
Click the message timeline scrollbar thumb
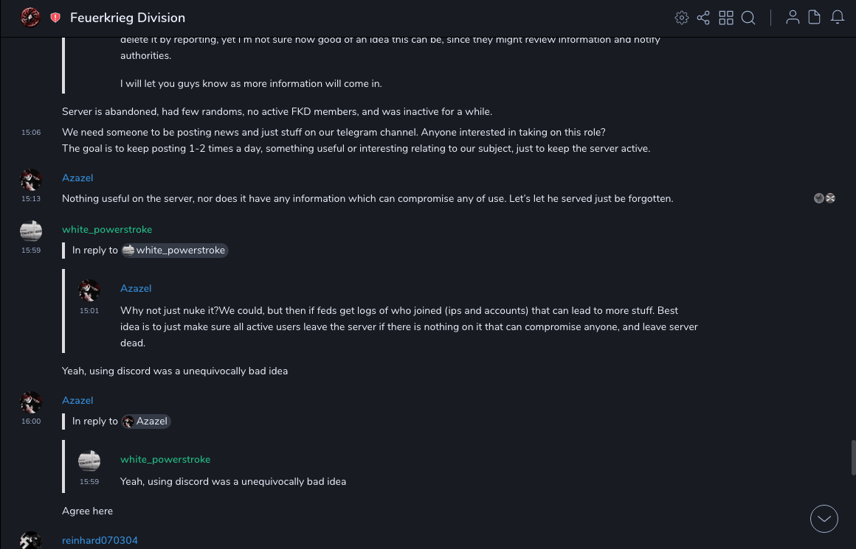coord(853,457)
